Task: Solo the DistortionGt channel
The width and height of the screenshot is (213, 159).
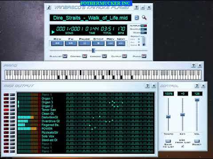Action: tap(12, 117)
